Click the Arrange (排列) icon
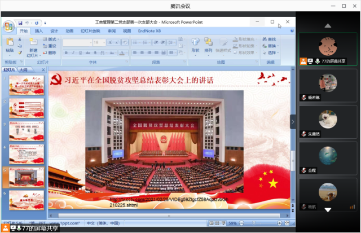Screen dimensions: 361x233 209,45
